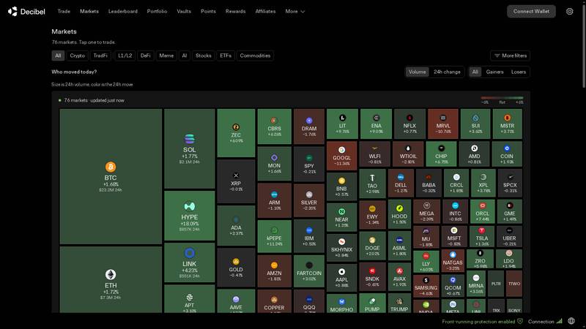
Task: Size heatmap by 24h change
Action: 447,72
